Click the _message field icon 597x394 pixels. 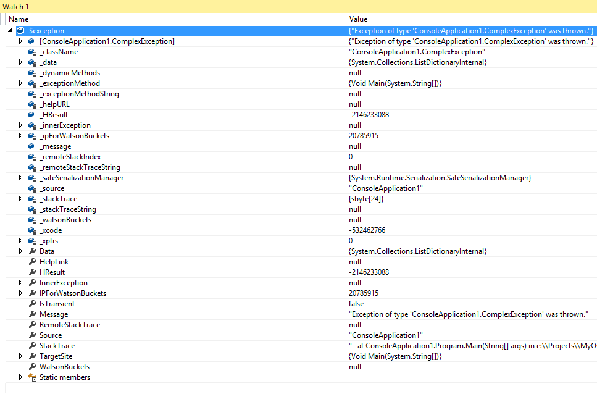pos(31,146)
